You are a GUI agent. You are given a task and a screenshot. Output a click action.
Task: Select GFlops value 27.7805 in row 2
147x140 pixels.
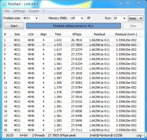pyautogui.click(x=77, y=45)
